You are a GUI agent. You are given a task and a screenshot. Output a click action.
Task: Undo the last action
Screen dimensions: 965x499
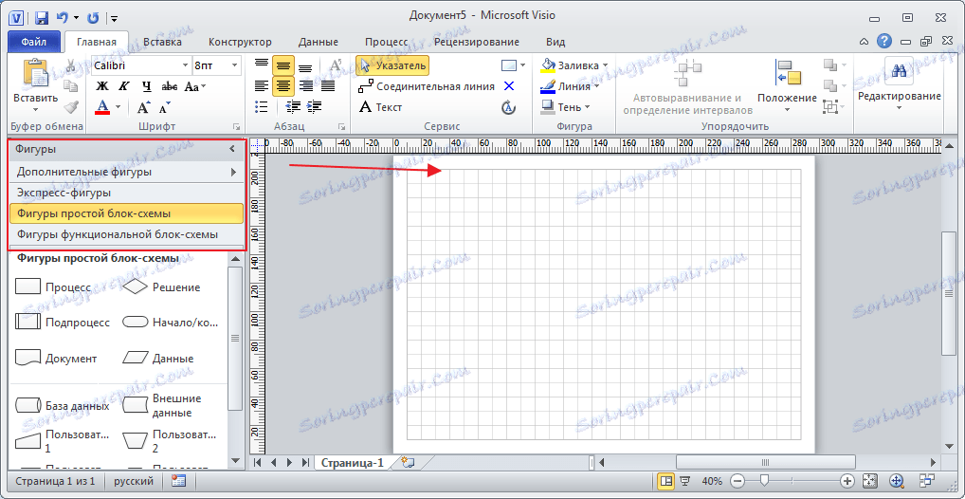(63, 17)
